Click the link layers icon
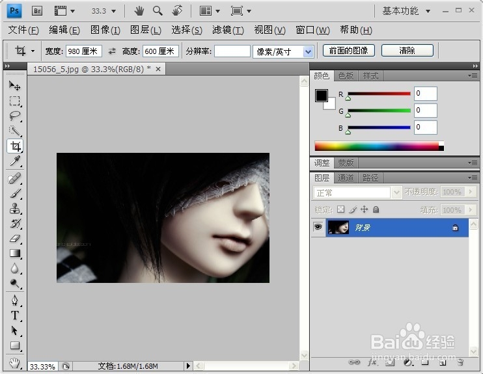The height and width of the screenshot is (374, 483). [x=354, y=362]
